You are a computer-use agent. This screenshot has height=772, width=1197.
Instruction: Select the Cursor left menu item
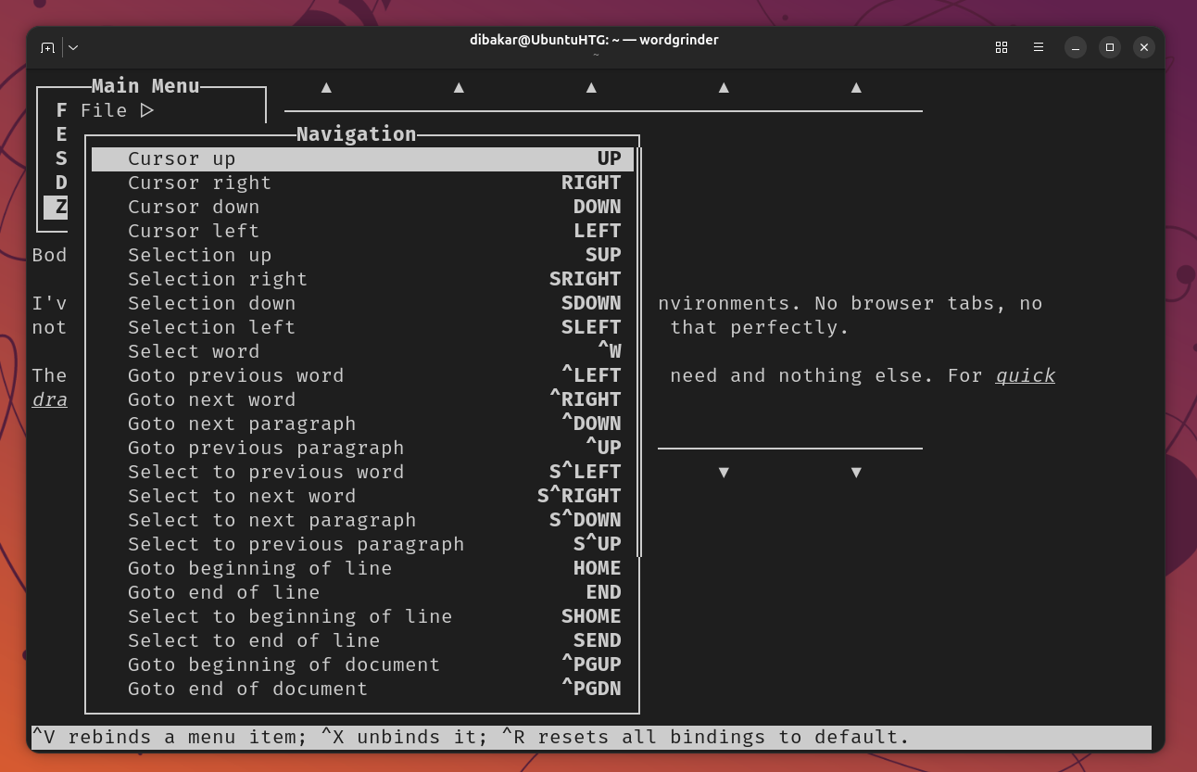pos(362,231)
